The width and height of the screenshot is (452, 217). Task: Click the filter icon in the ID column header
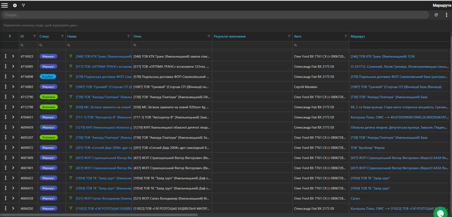[x=34, y=36]
